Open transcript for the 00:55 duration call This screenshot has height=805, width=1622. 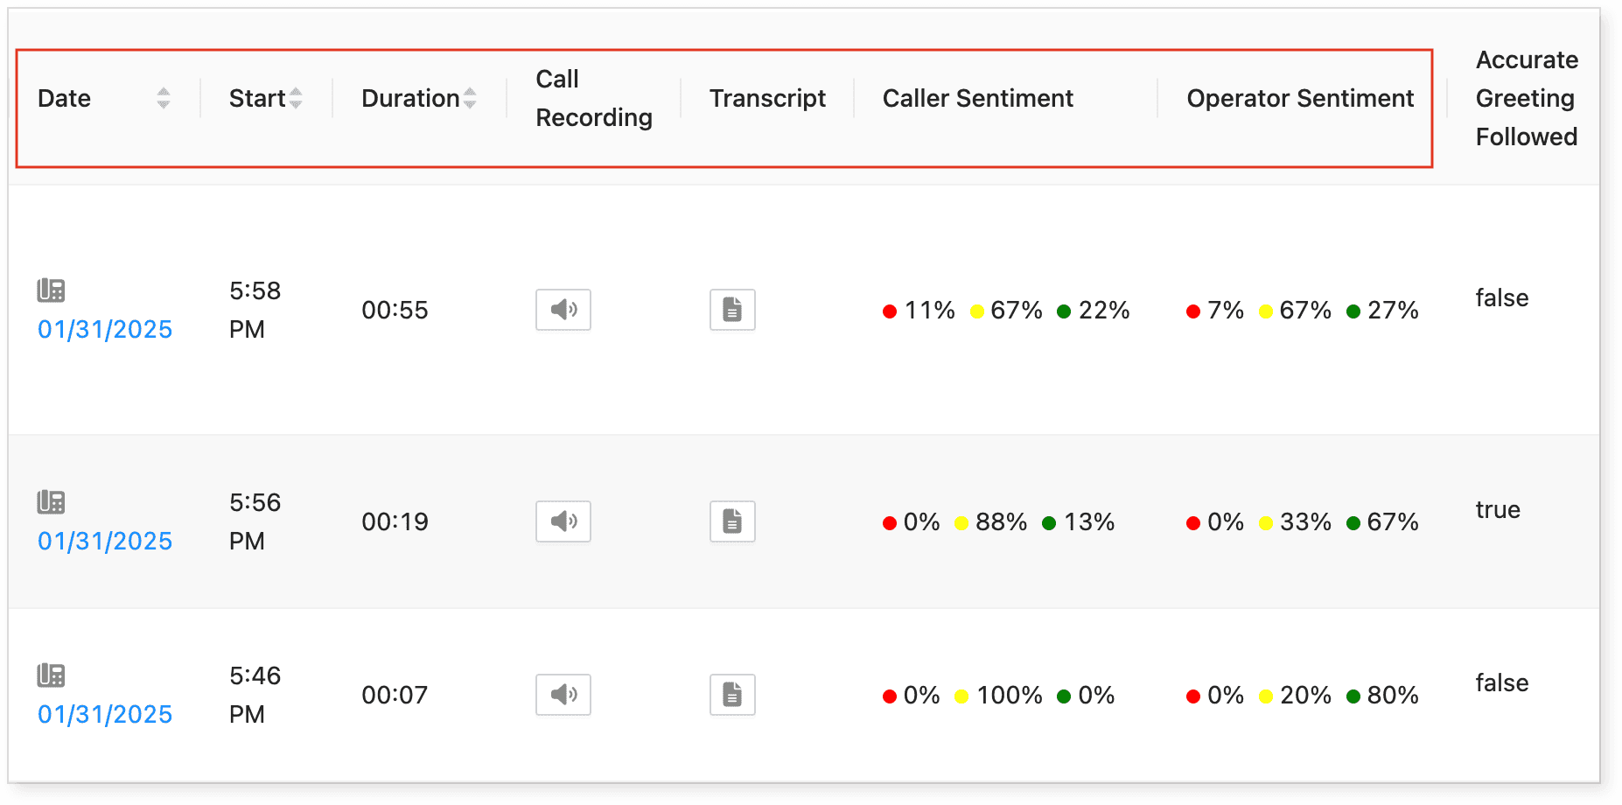tap(732, 310)
